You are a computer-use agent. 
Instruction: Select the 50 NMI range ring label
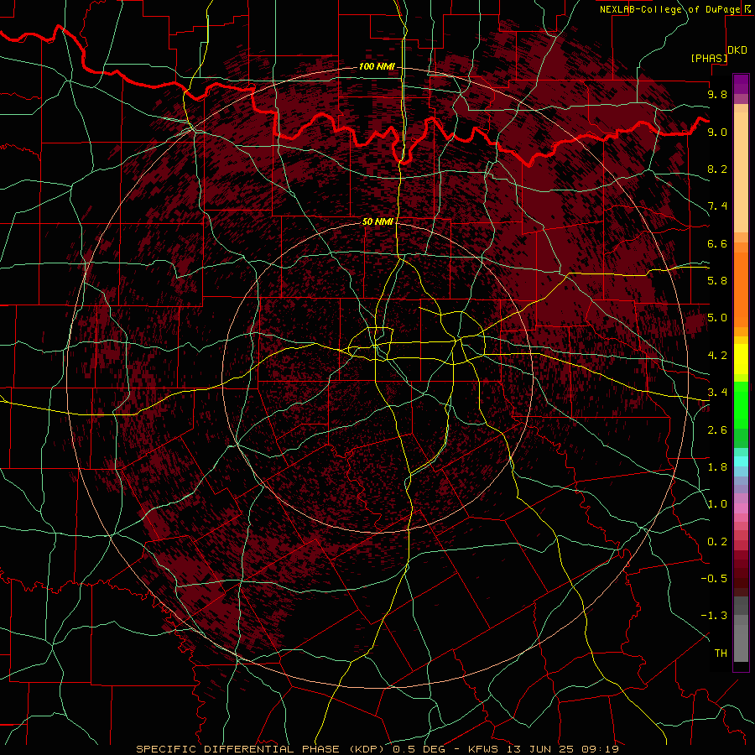377,221
